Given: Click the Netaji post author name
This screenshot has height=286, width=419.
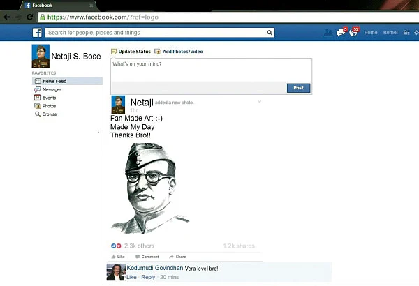Looking at the screenshot, I should pos(142,103).
